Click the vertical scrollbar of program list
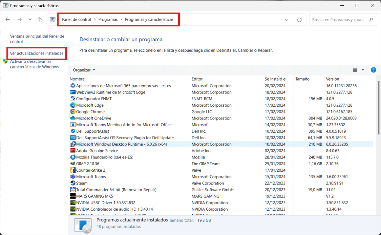 pyautogui.click(x=379, y=108)
